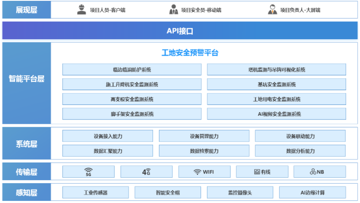Image resolution: width=360 pixels, height=203 pixels.
Task: Select the 智能安全帽 box
Action: point(168,192)
